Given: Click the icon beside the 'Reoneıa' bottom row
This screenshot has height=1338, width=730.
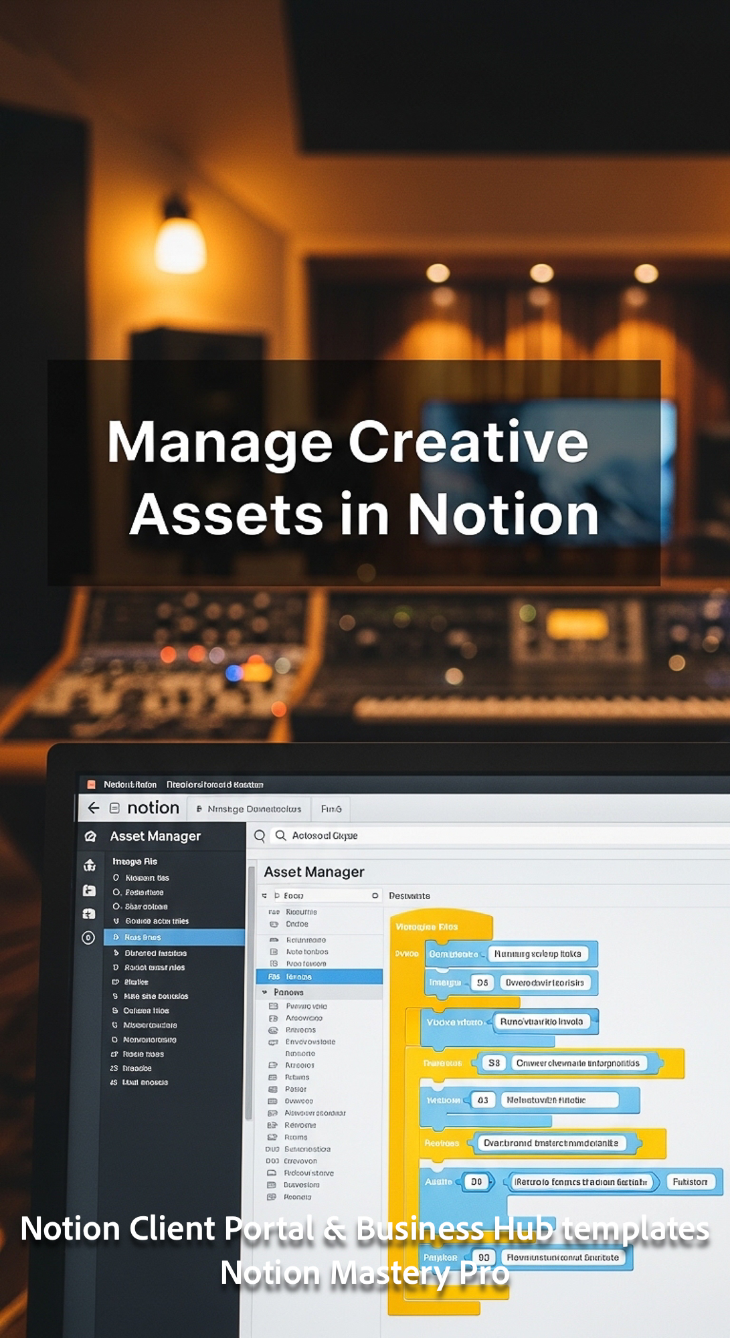Looking at the screenshot, I should 272,1197.
